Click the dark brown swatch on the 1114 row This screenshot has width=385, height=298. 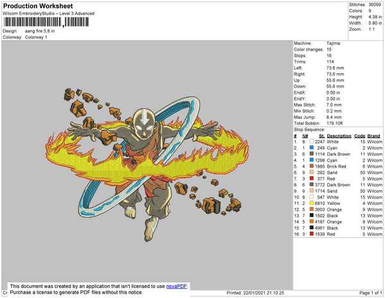(x=312, y=153)
